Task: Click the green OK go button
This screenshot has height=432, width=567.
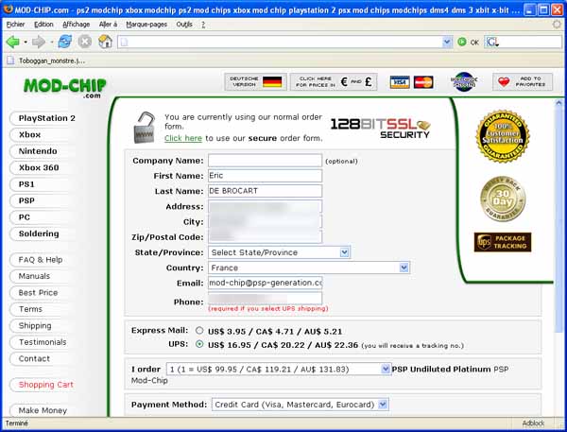Action: [x=469, y=42]
